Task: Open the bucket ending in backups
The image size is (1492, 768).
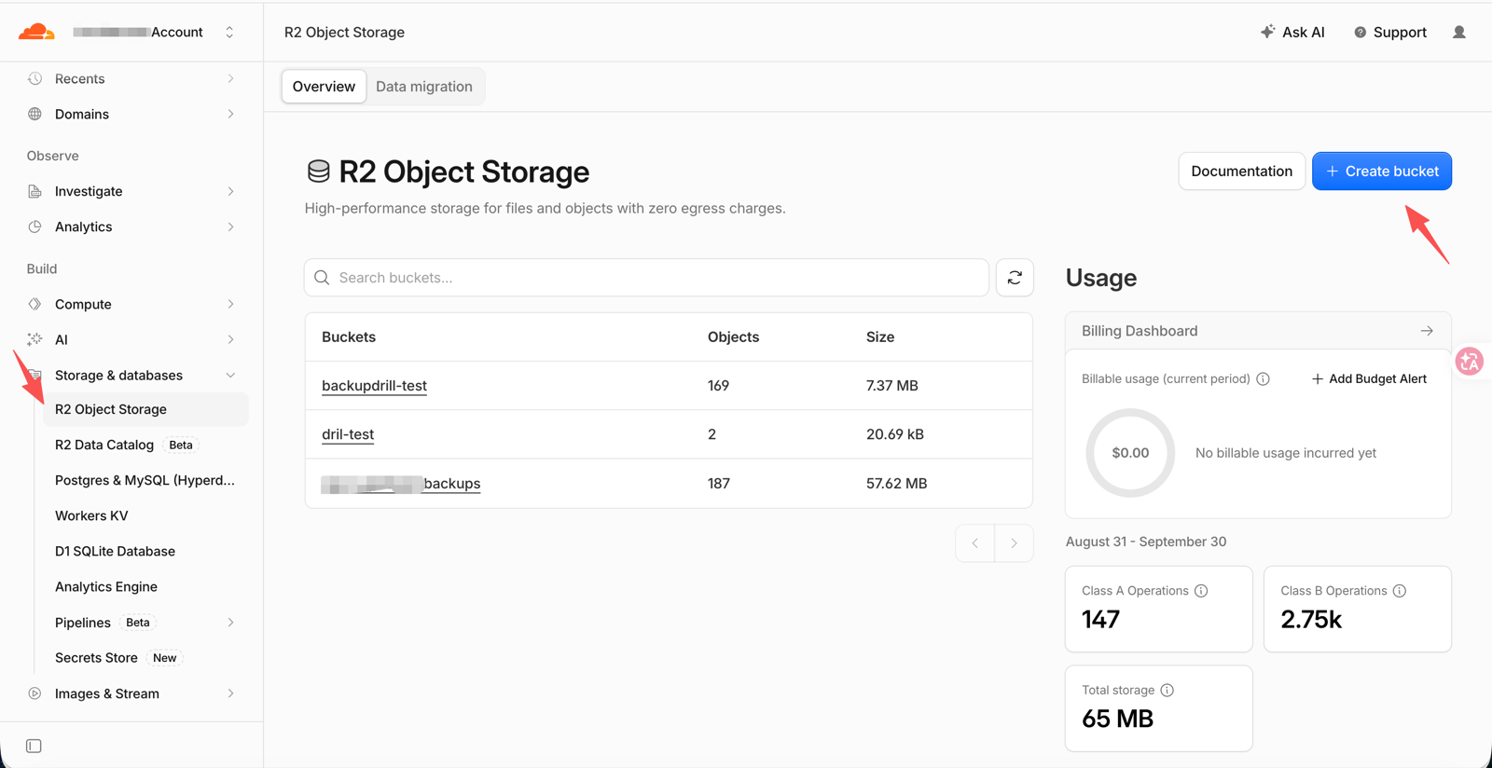Action: (401, 484)
